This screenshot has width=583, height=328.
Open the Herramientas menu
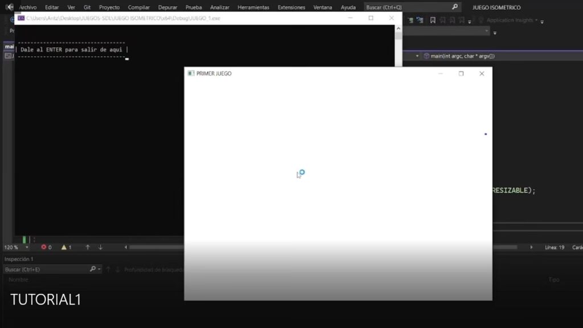point(253,7)
